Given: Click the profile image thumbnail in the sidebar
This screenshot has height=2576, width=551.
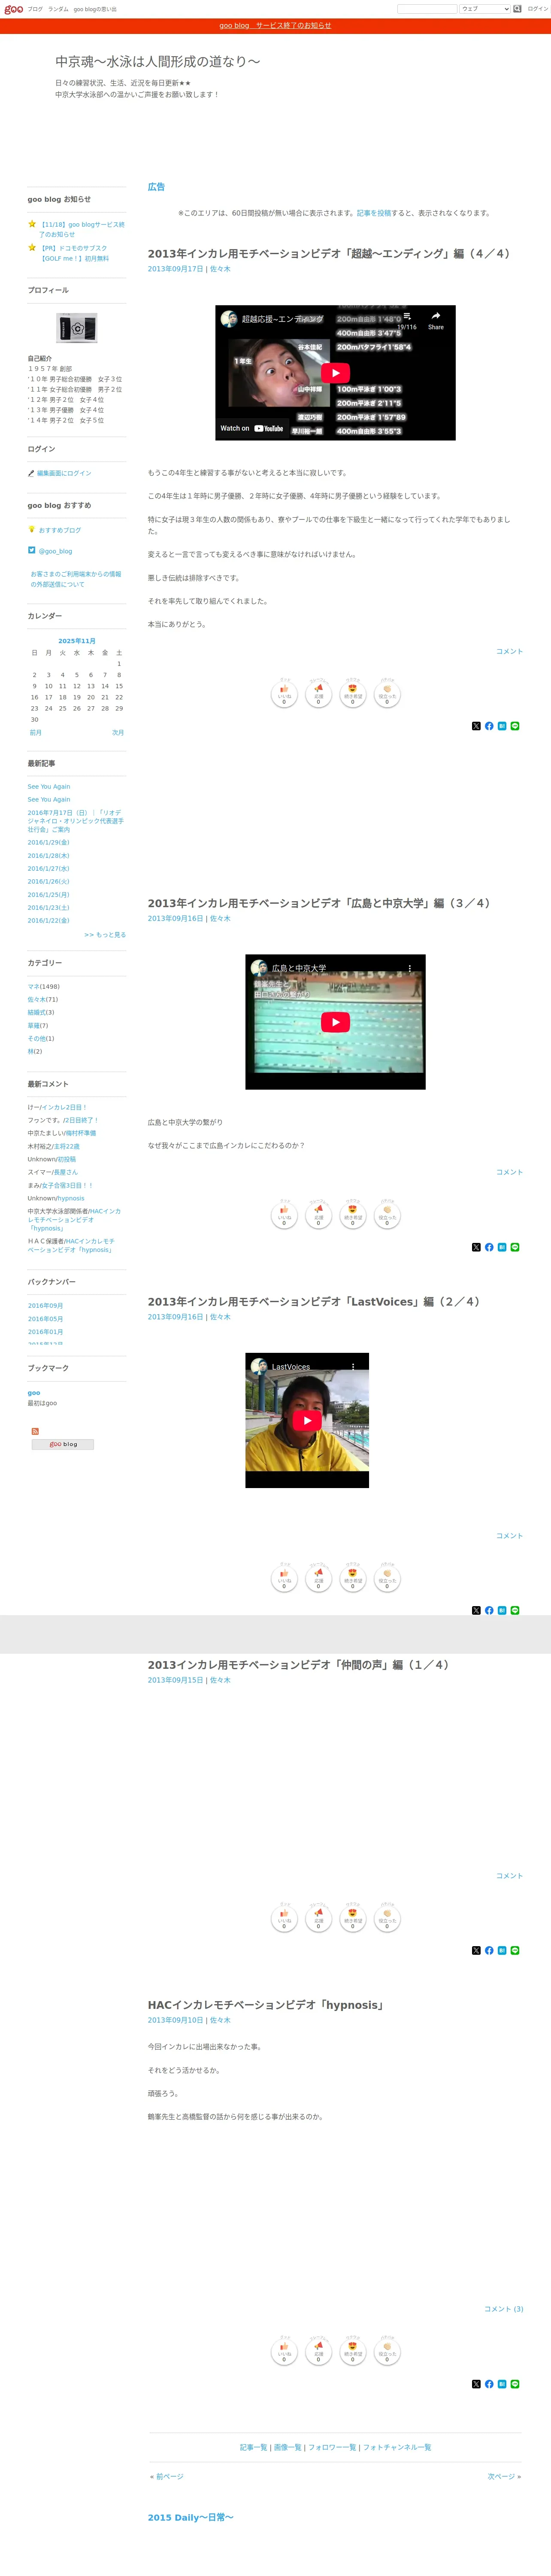Looking at the screenshot, I should 77,328.
